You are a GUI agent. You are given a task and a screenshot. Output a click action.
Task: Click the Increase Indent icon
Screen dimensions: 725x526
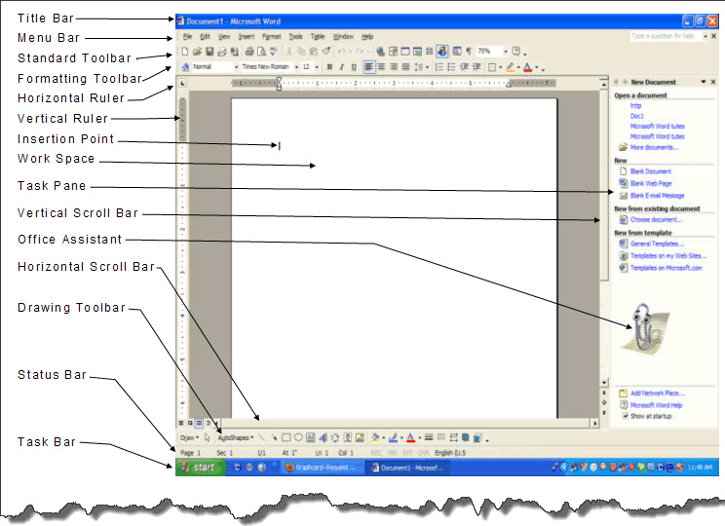[477, 67]
